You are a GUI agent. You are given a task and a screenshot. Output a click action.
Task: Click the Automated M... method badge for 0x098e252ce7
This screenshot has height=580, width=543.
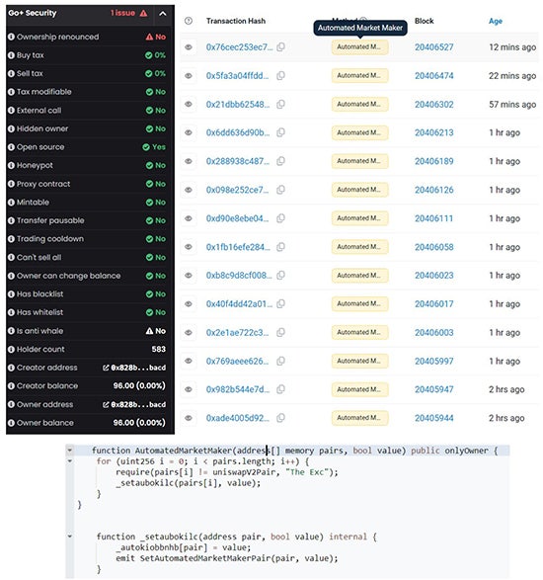pos(359,190)
